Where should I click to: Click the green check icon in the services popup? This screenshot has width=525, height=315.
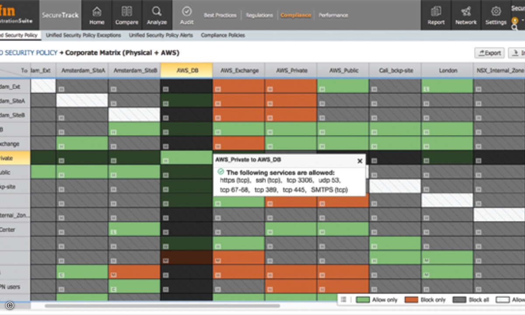(220, 172)
